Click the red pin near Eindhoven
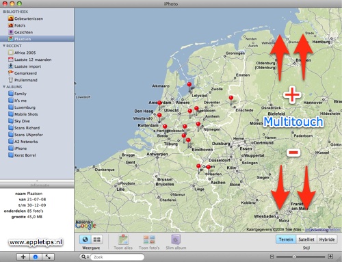 [188, 140]
